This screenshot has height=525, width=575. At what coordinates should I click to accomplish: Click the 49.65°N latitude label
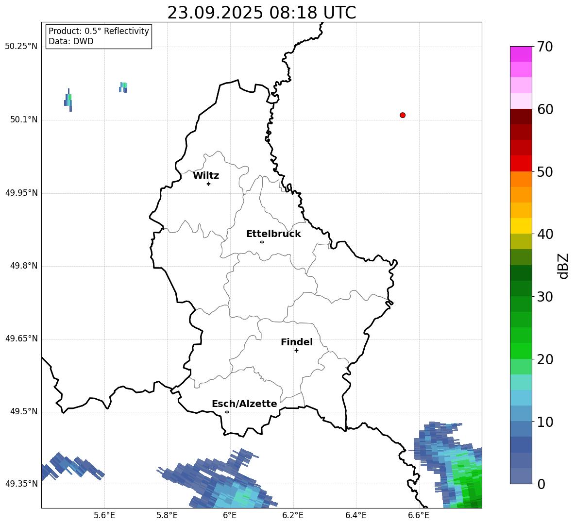(21, 339)
